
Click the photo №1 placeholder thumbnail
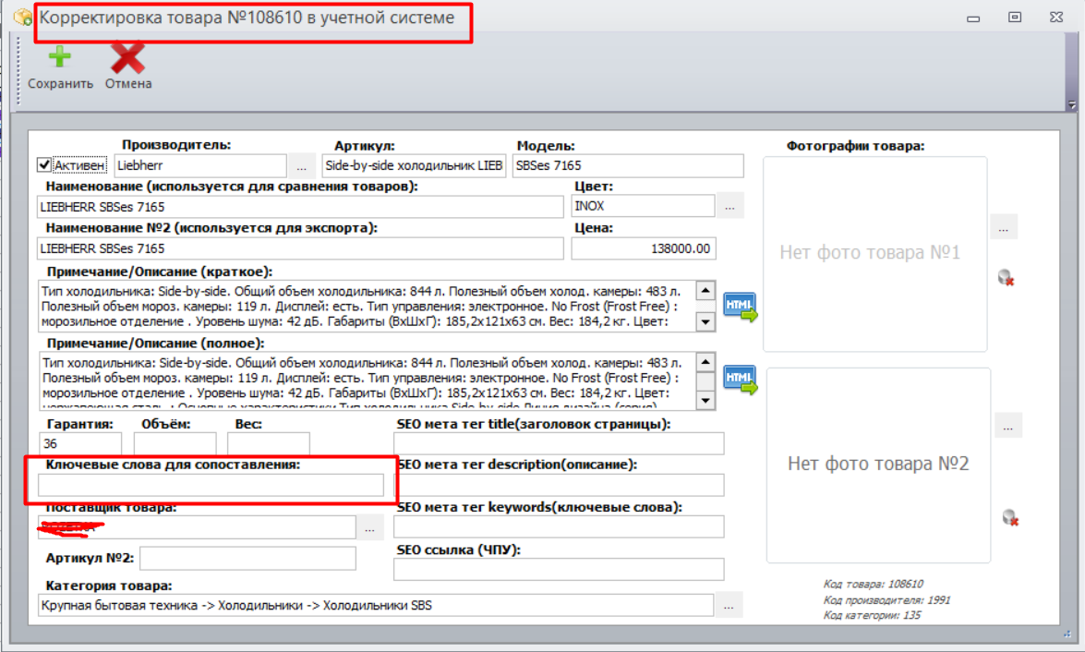click(874, 254)
